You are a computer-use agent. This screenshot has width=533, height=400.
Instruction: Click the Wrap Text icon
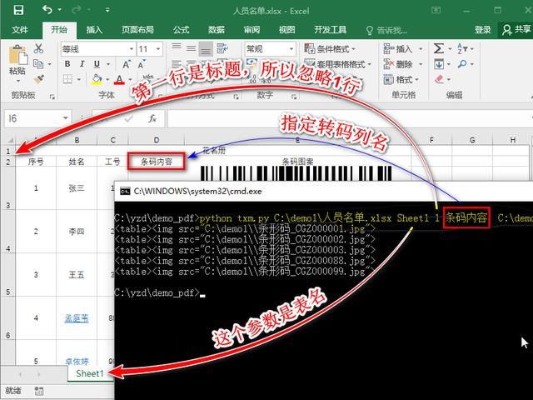point(222,48)
